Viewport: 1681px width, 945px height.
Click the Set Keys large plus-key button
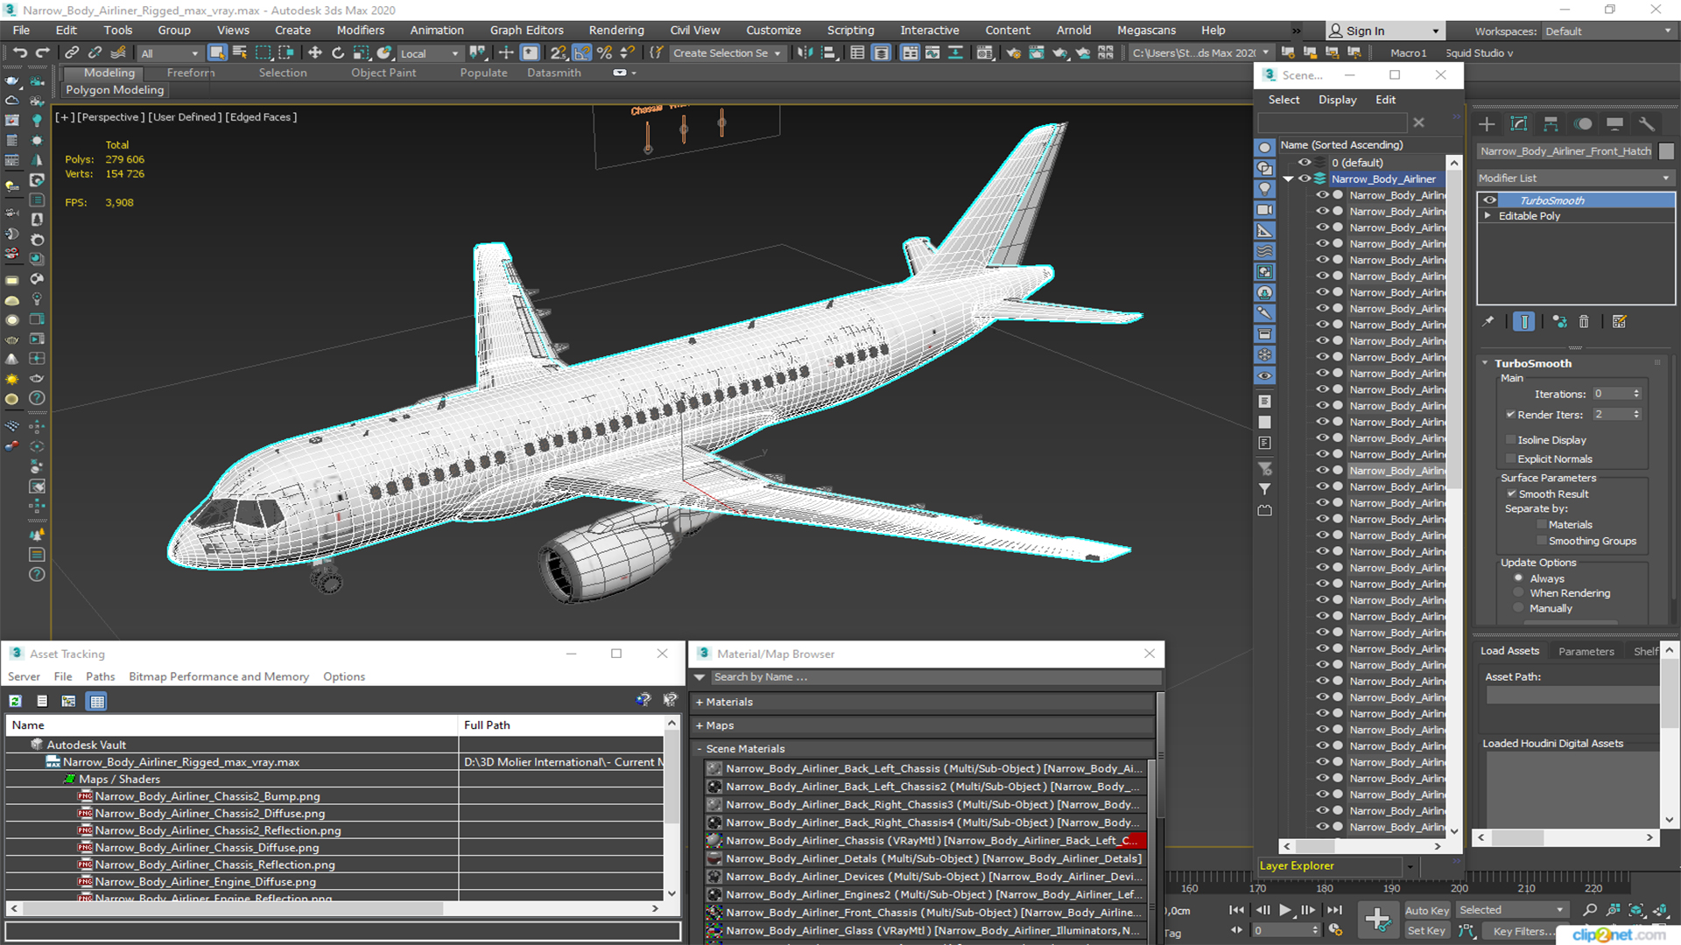(x=1378, y=919)
